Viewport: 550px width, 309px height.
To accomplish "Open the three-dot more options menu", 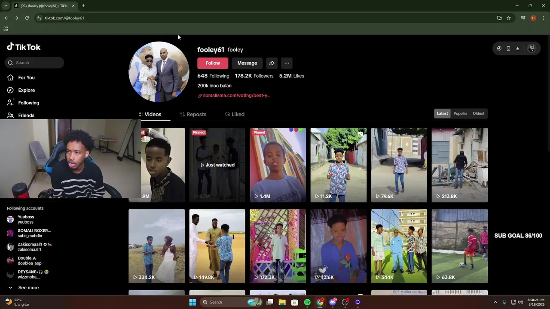I will pyautogui.click(x=287, y=63).
